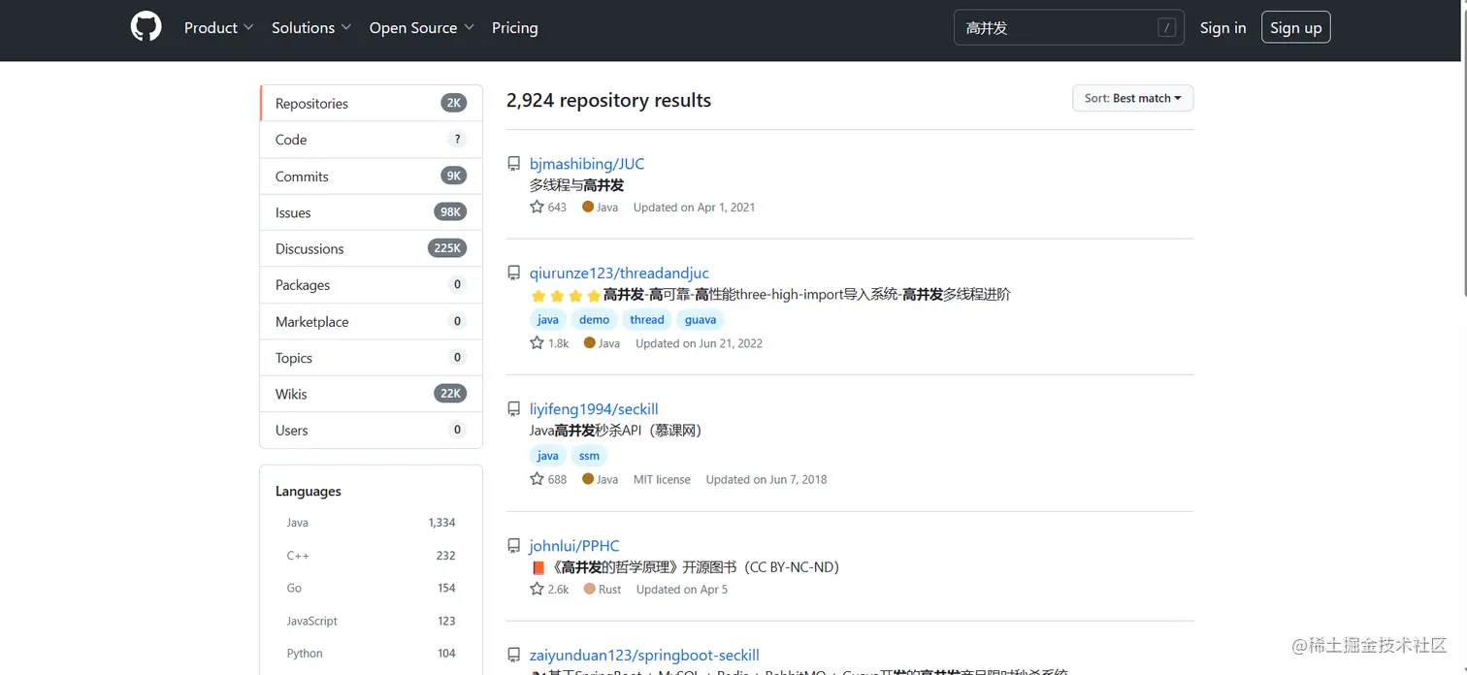The height and width of the screenshot is (675, 1467).
Task: Select the Topics filter
Action: pos(372,358)
